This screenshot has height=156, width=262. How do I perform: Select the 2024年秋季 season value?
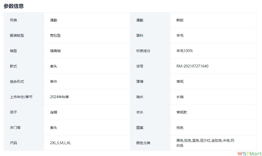(59, 97)
